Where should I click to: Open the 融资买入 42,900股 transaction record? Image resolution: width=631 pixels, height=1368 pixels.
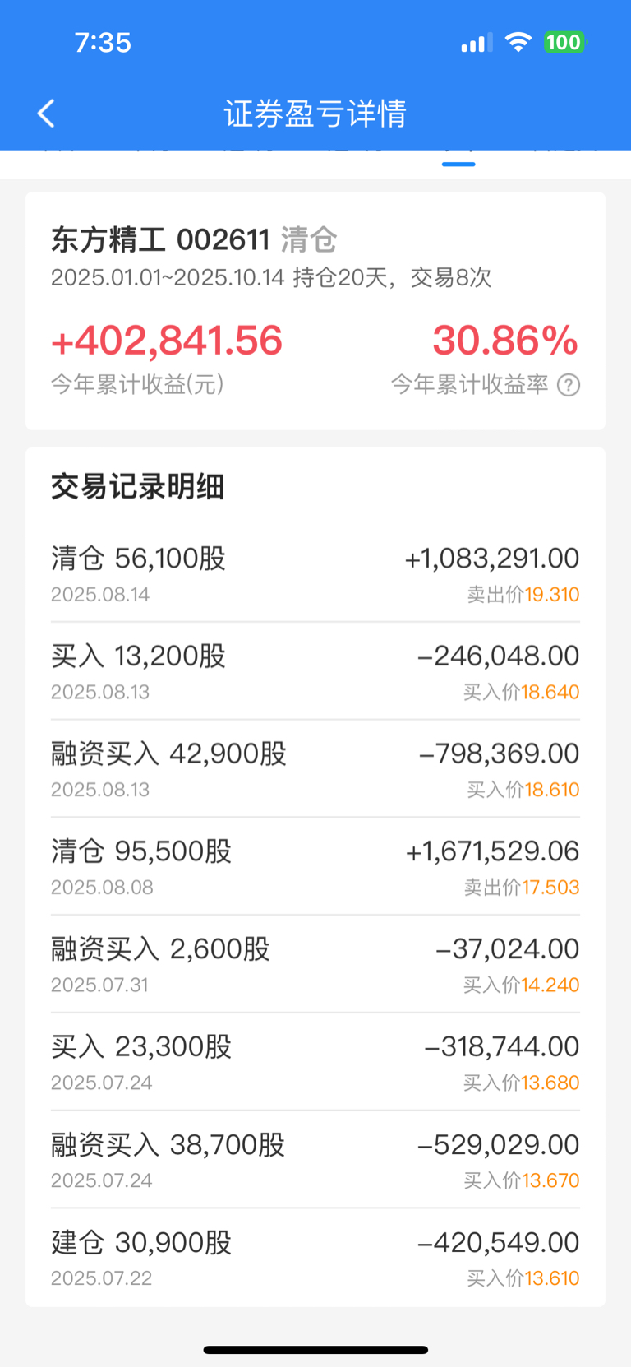coord(315,770)
